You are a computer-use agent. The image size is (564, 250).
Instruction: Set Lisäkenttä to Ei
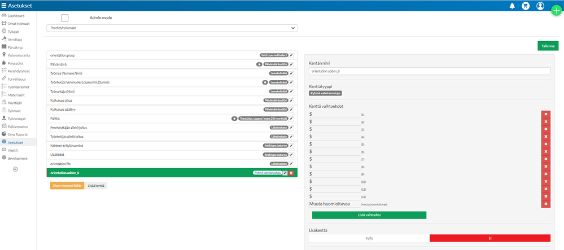[x=490, y=238]
